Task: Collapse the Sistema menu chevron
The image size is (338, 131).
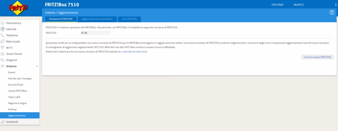Action: pos(37,66)
